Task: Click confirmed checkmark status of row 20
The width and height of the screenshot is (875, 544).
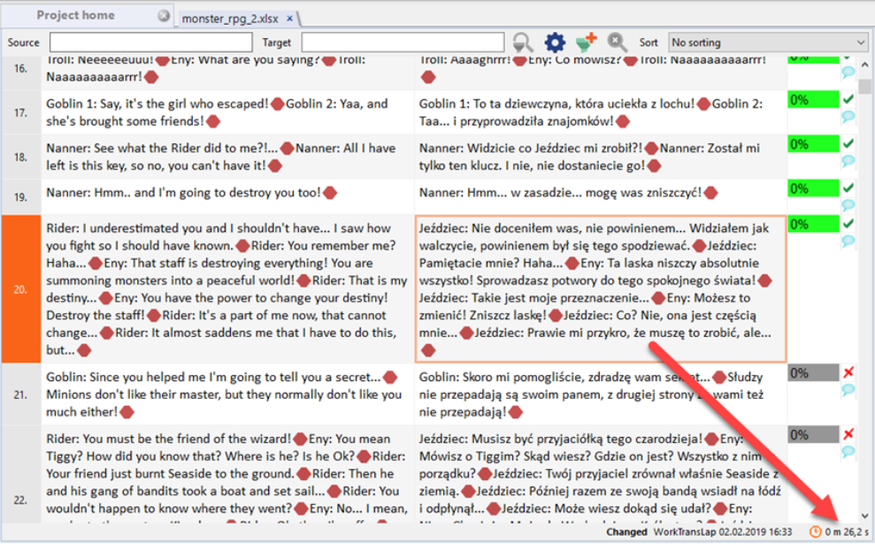Action: click(x=848, y=225)
